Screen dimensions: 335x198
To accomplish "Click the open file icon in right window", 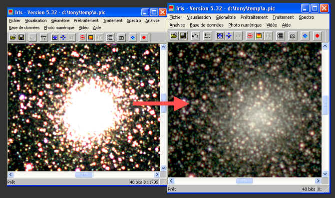I will pyautogui.click(x=174, y=36).
